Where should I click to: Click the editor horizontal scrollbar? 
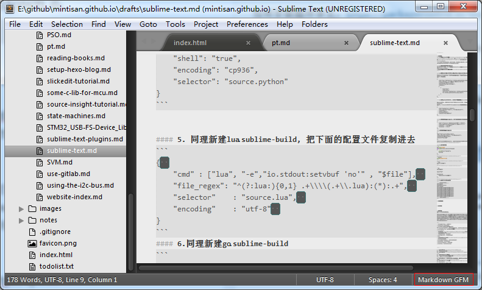click(276, 268)
